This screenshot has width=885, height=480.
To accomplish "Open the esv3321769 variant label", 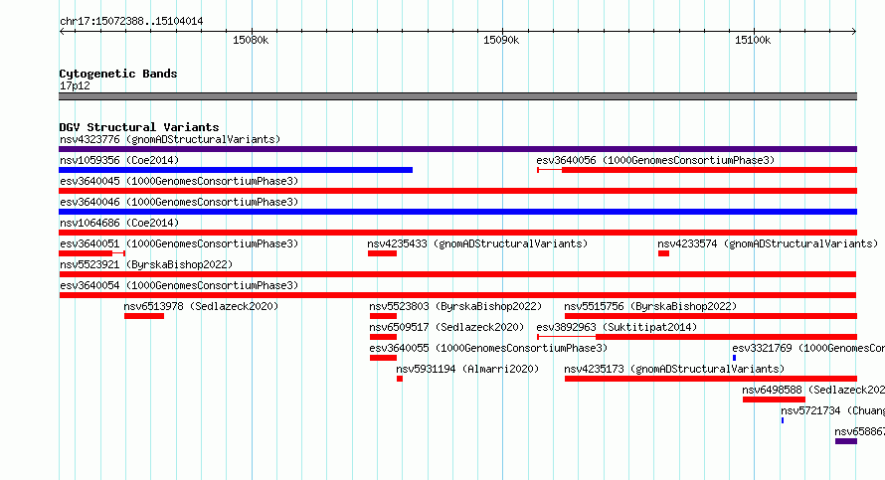I will click(808, 348).
